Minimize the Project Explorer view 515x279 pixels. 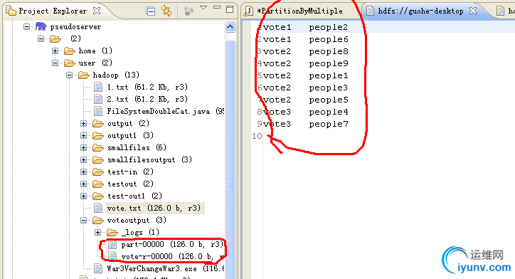[x=217, y=7]
